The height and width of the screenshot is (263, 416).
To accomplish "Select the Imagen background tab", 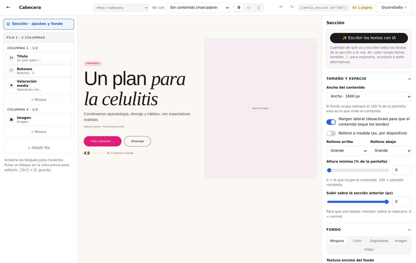I will tap(401, 241).
